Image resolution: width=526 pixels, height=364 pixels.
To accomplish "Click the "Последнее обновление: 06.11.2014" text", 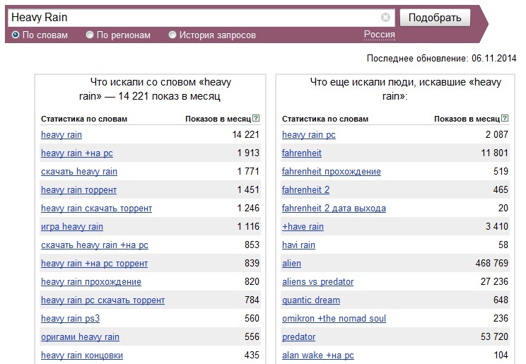I will [441, 59].
